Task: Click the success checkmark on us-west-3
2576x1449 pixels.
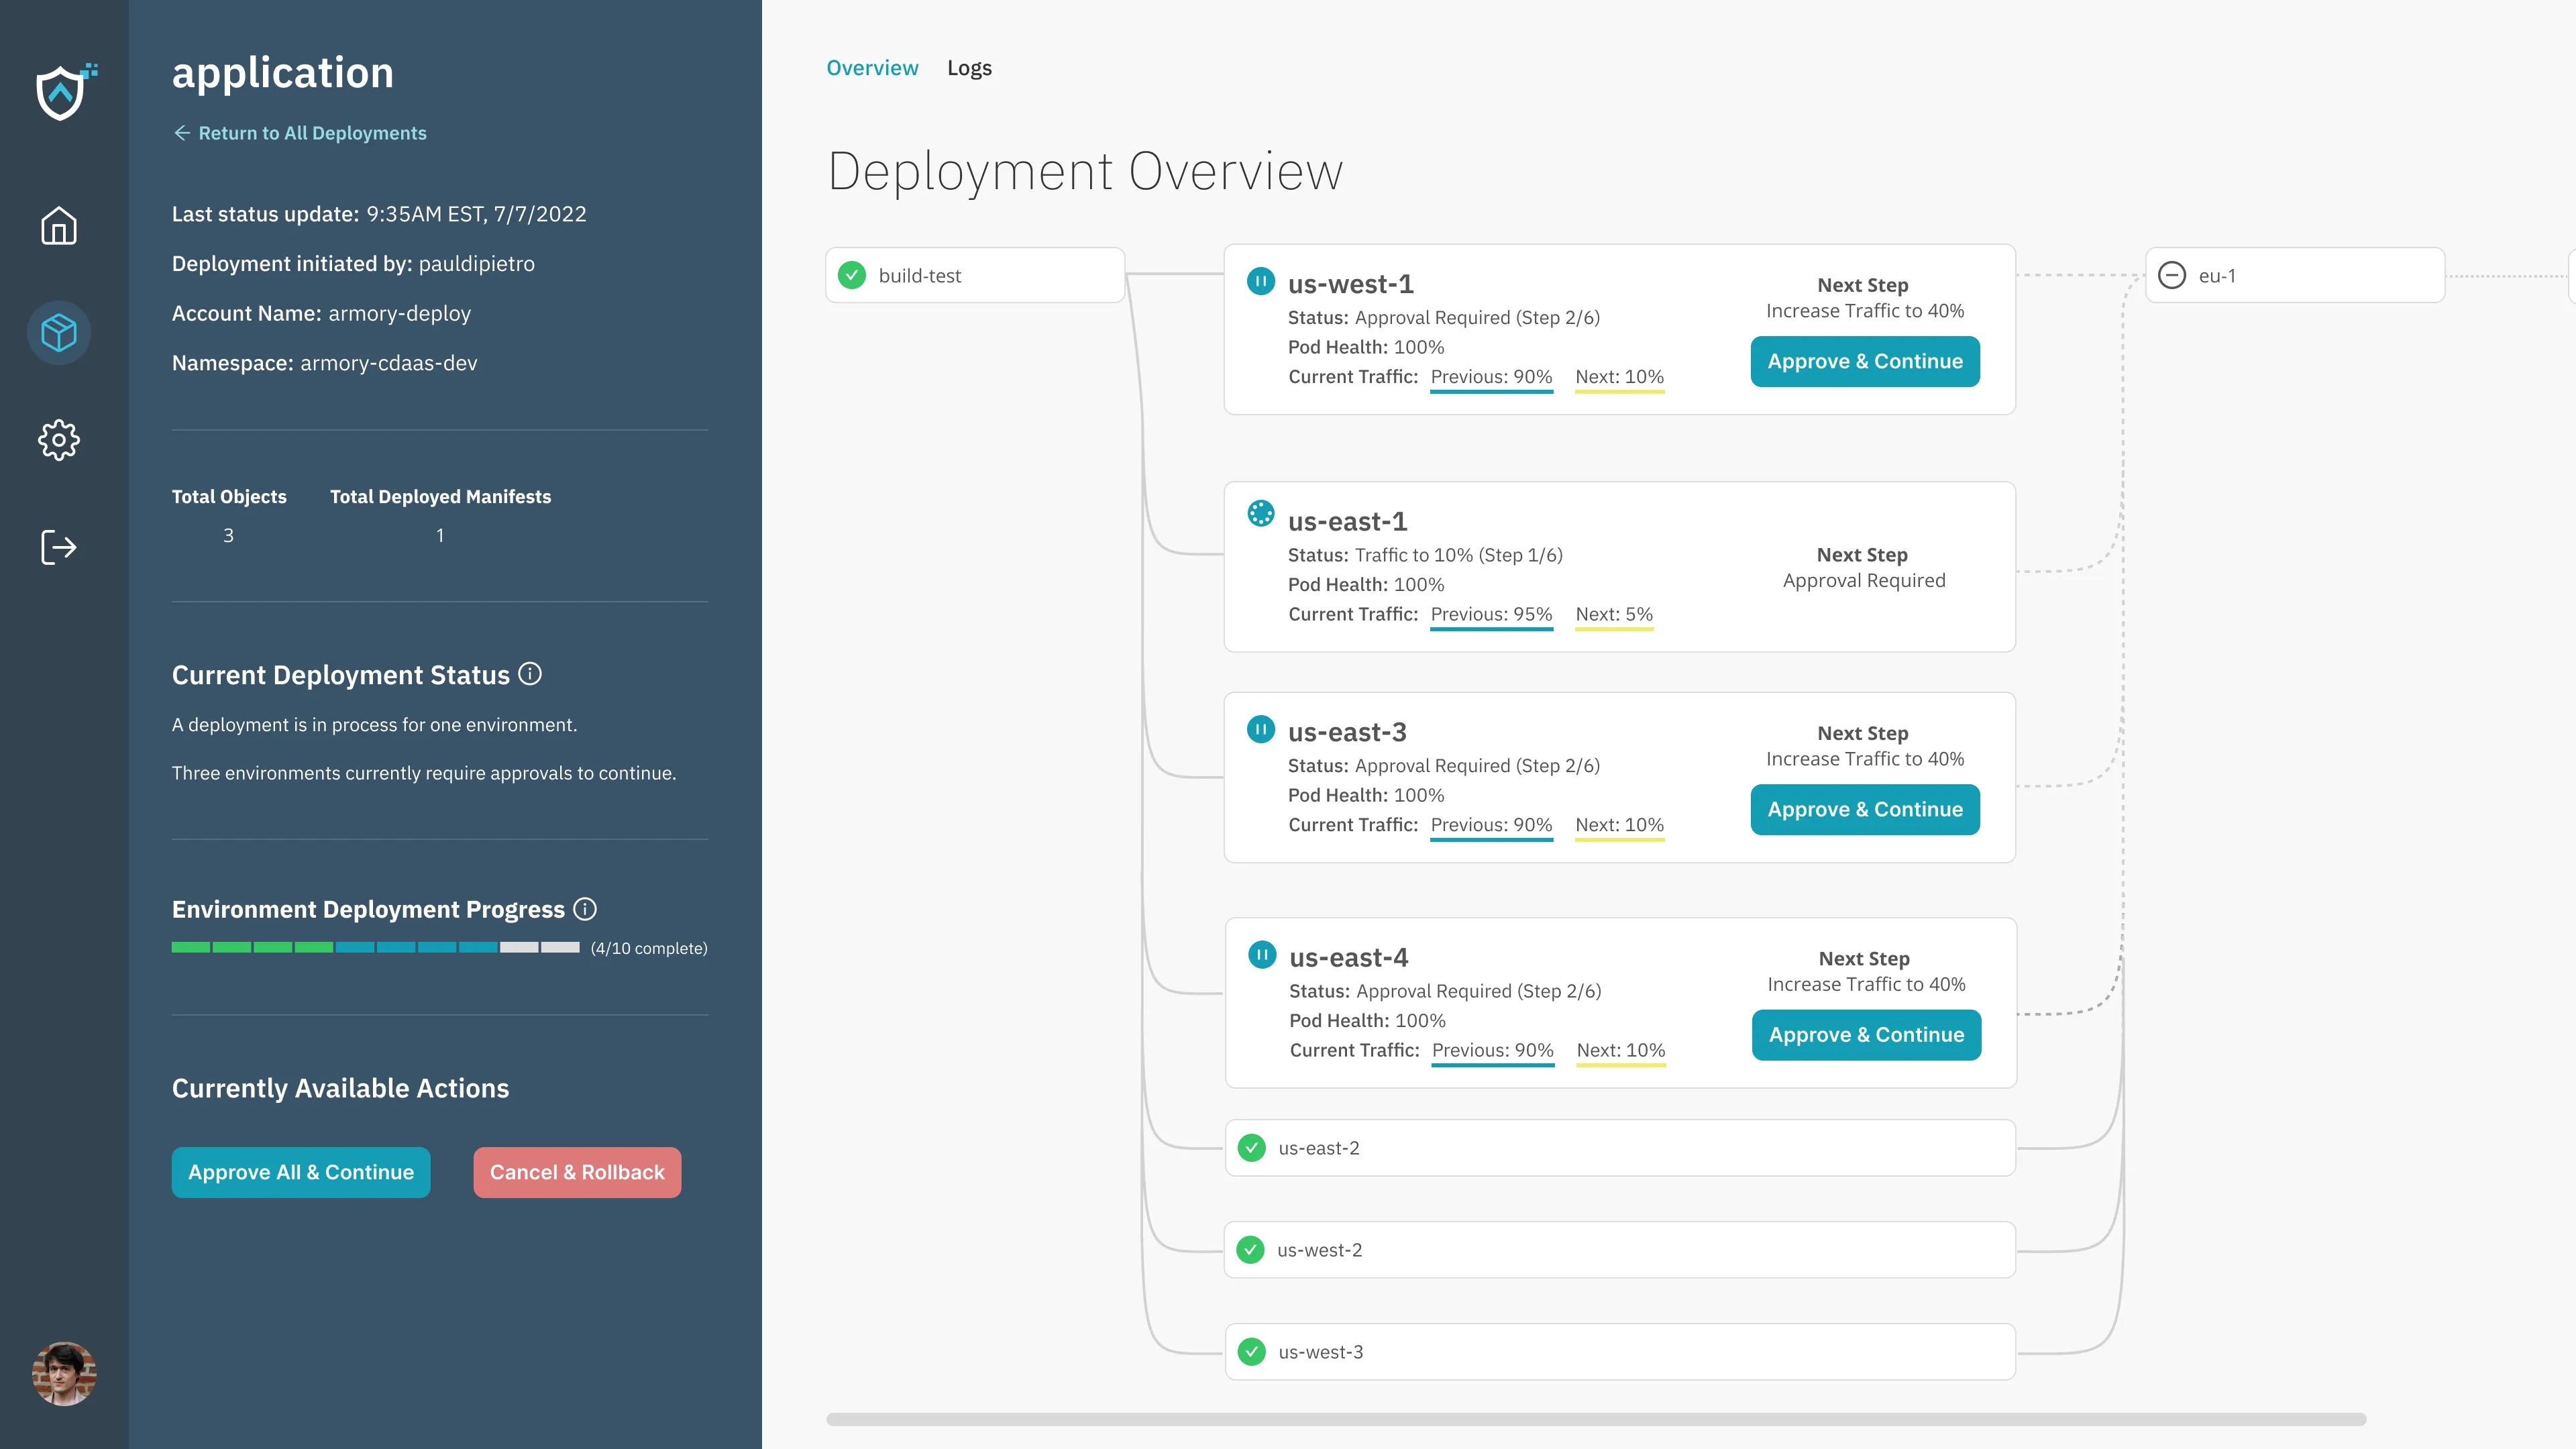Action: coord(1252,1351)
